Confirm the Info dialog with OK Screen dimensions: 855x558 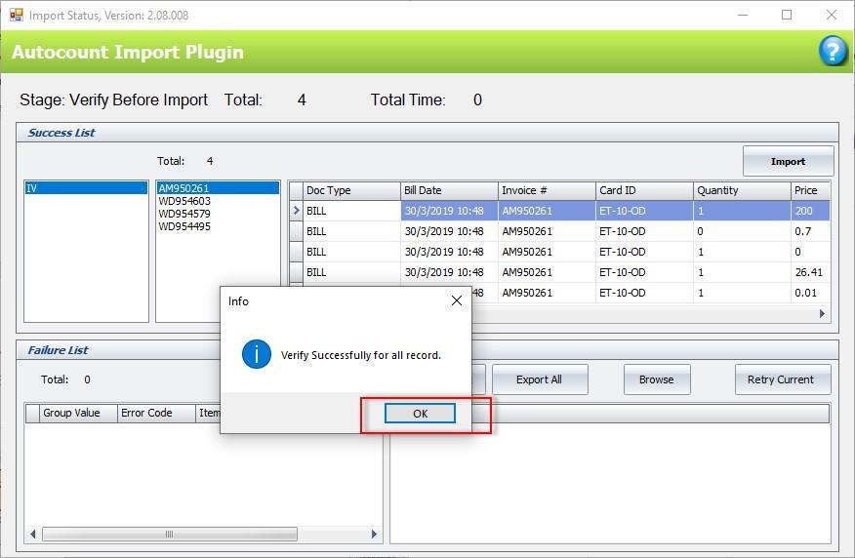coord(420,413)
